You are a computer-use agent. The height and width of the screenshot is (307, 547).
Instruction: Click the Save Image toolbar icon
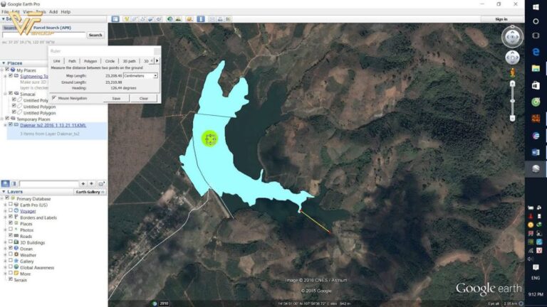[x=228, y=19]
